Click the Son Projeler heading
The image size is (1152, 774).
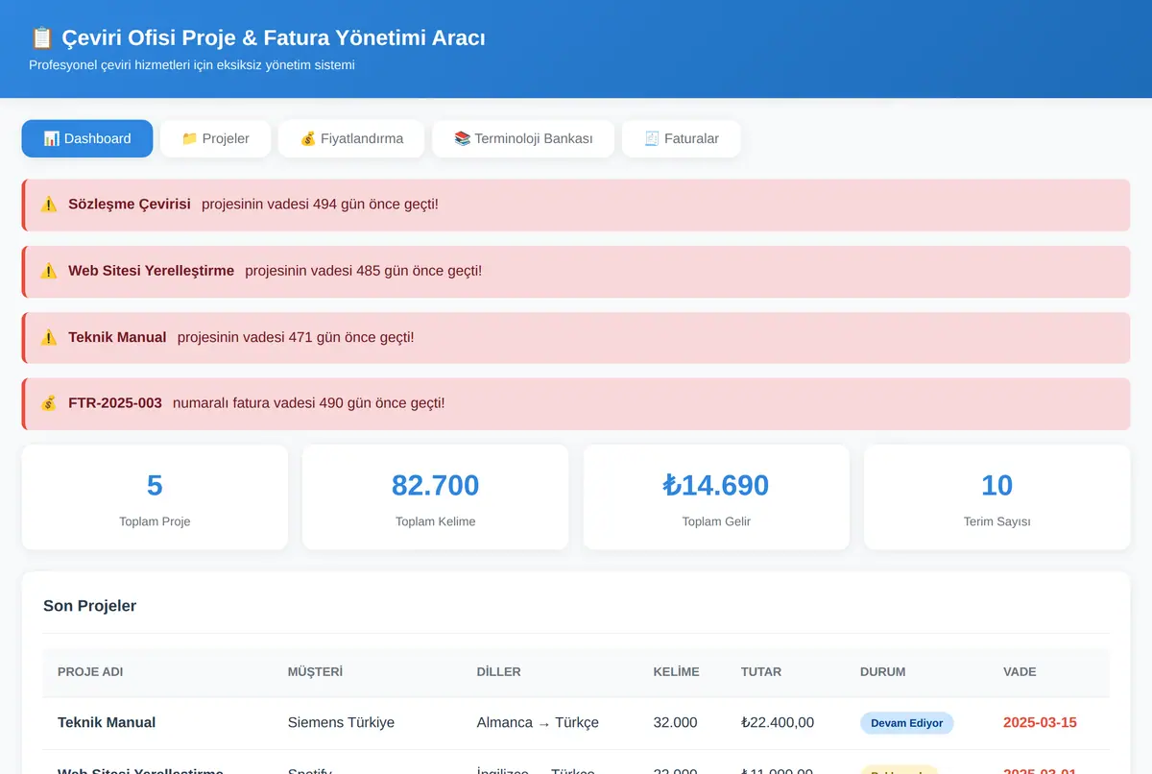click(x=89, y=606)
